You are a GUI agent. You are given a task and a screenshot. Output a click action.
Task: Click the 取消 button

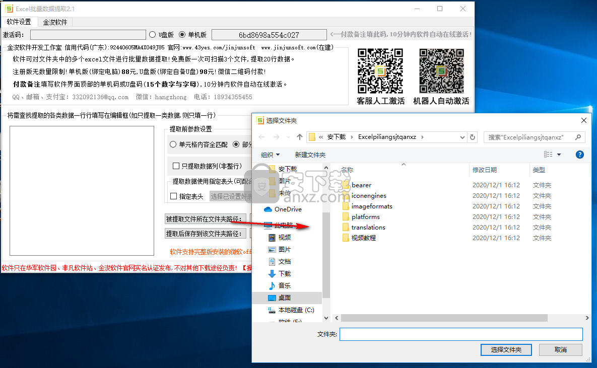(x=560, y=350)
